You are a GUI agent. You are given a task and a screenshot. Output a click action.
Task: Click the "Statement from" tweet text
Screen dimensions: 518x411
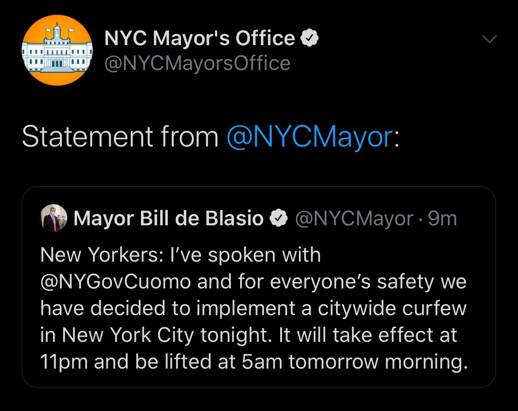point(120,136)
